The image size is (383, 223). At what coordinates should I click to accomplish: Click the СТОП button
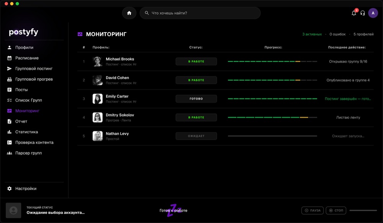pos(336,210)
